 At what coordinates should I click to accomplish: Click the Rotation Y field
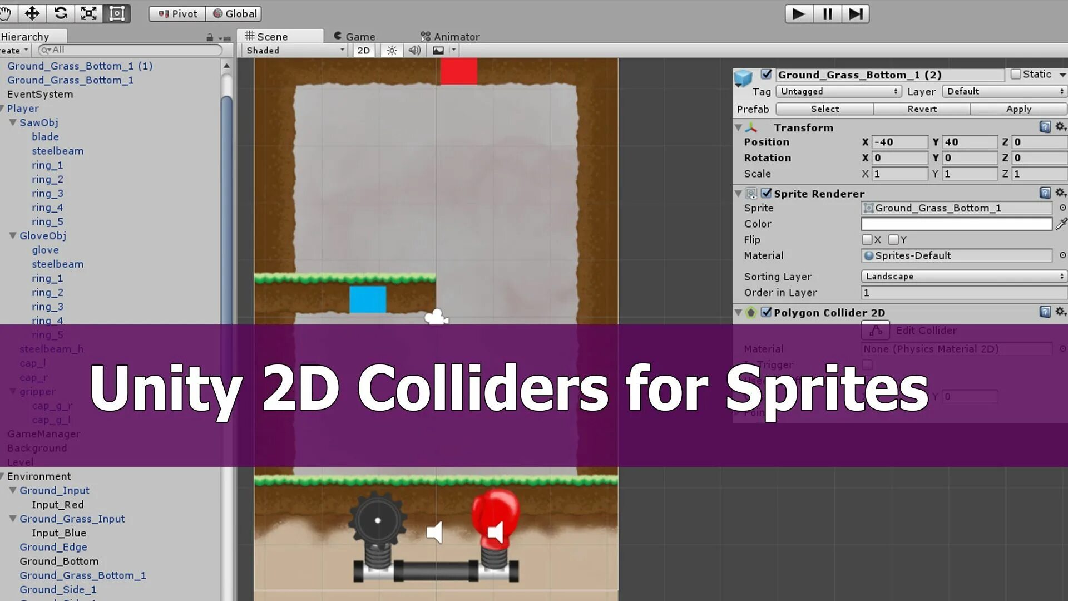[970, 157]
